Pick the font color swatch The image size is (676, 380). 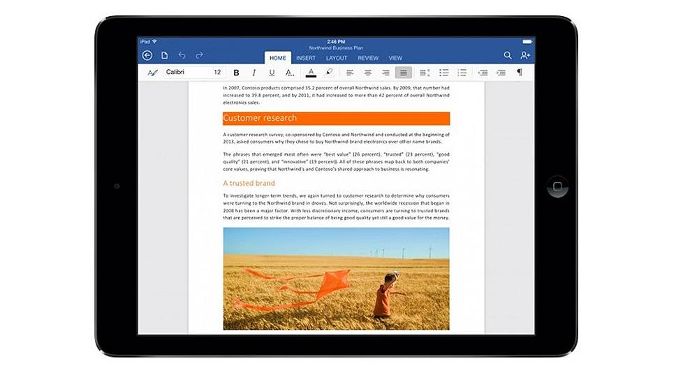[311, 73]
